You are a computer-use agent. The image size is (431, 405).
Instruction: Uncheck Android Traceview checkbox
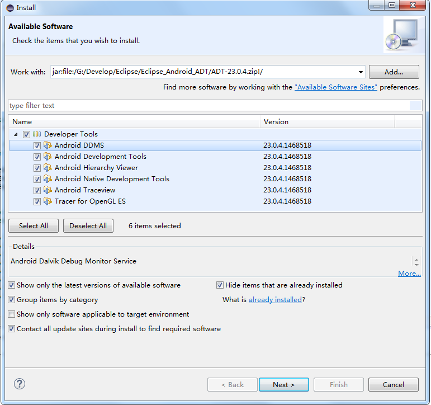[x=37, y=190]
